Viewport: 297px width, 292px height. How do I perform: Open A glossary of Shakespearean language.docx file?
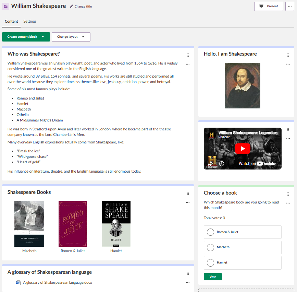point(58,282)
